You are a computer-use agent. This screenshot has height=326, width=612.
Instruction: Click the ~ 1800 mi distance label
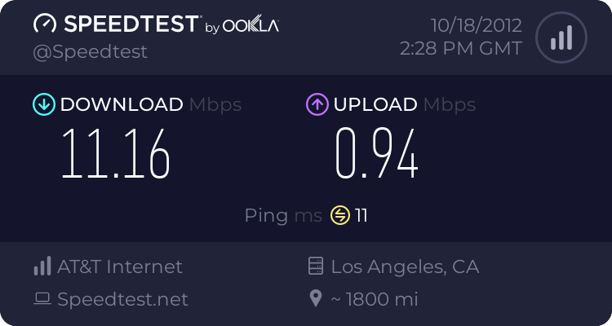click(375, 299)
